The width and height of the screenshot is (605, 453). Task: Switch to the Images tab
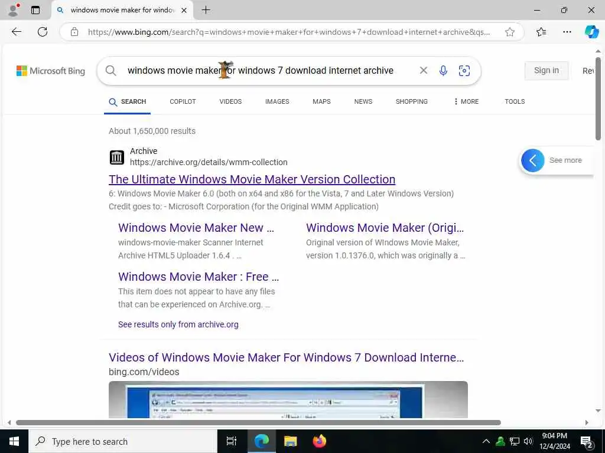[x=277, y=101]
